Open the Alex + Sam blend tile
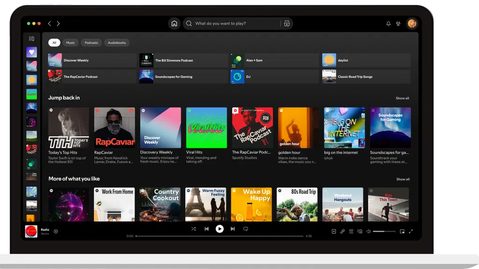 click(x=275, y=60)
